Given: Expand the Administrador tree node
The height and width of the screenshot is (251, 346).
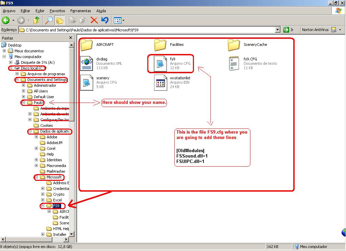Looking at the screenshot, I should (x=23, y=85).
